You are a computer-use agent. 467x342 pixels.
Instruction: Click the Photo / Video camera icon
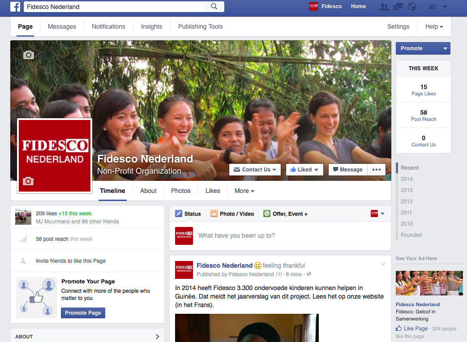coord(214,214)
